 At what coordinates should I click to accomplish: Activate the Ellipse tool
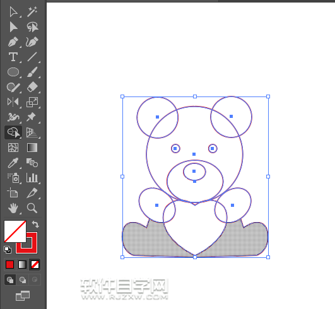pyautogui.click(x=13, y=72)
